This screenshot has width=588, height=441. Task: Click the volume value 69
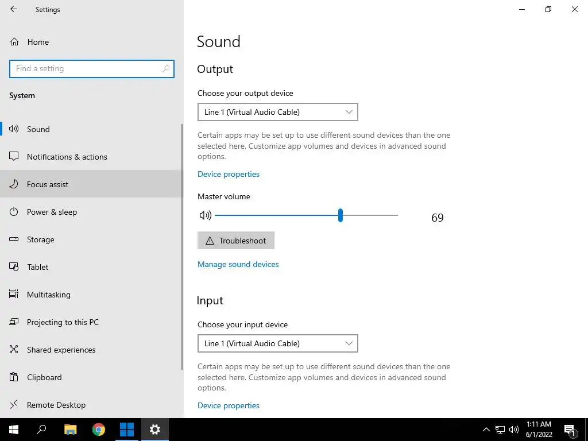(437, 218)
